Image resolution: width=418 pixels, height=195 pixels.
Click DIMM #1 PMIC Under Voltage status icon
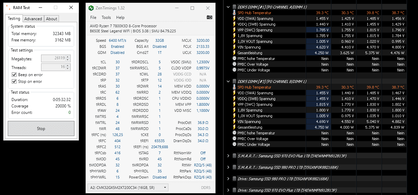point(234,70)
